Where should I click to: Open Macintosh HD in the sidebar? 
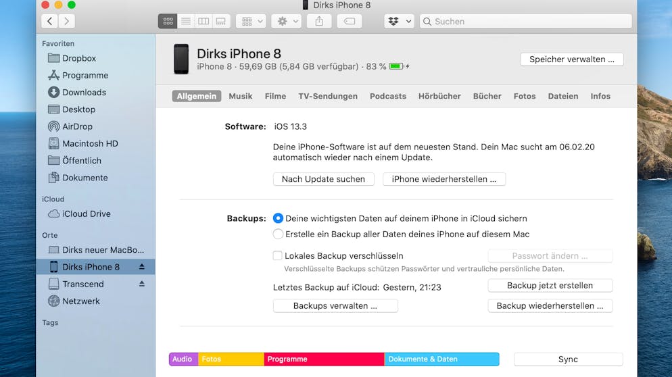pos(95,144)
